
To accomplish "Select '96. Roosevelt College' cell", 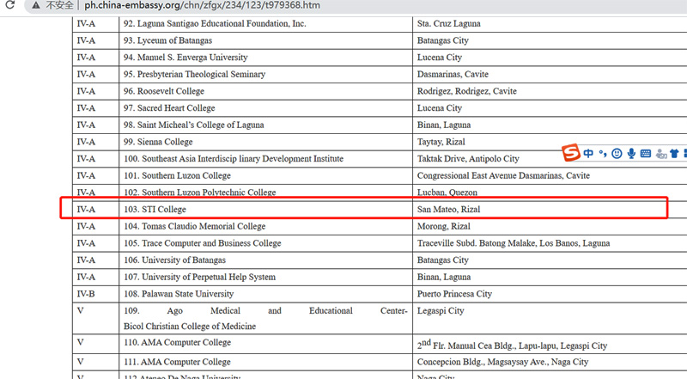I will (x=164, y=91).
